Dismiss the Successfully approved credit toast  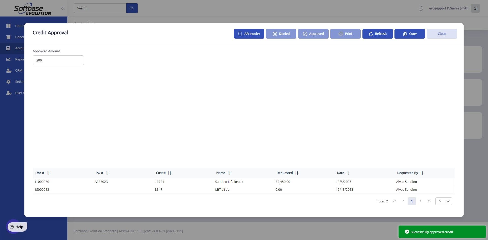pyautogui.click(x=442, y=232)
